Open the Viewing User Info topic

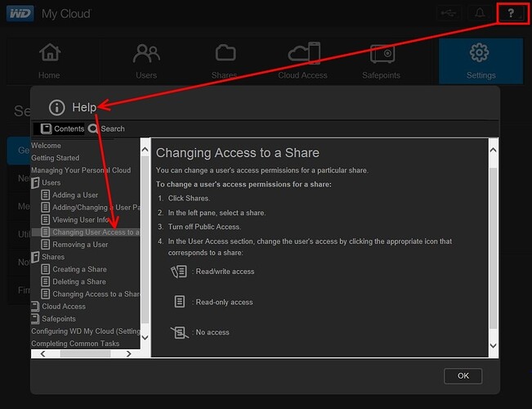coord(80,220)
